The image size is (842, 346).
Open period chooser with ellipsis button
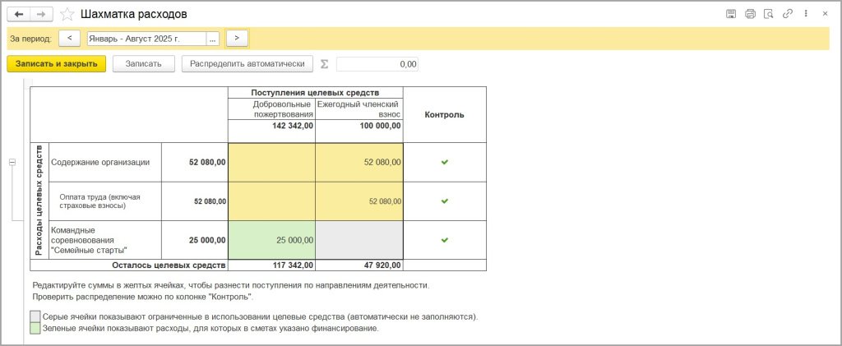point(214,38)
